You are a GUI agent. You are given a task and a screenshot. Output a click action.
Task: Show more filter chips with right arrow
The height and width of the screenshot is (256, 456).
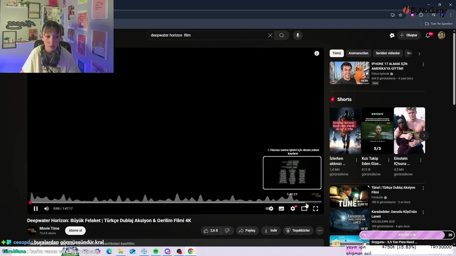point(419,54)
